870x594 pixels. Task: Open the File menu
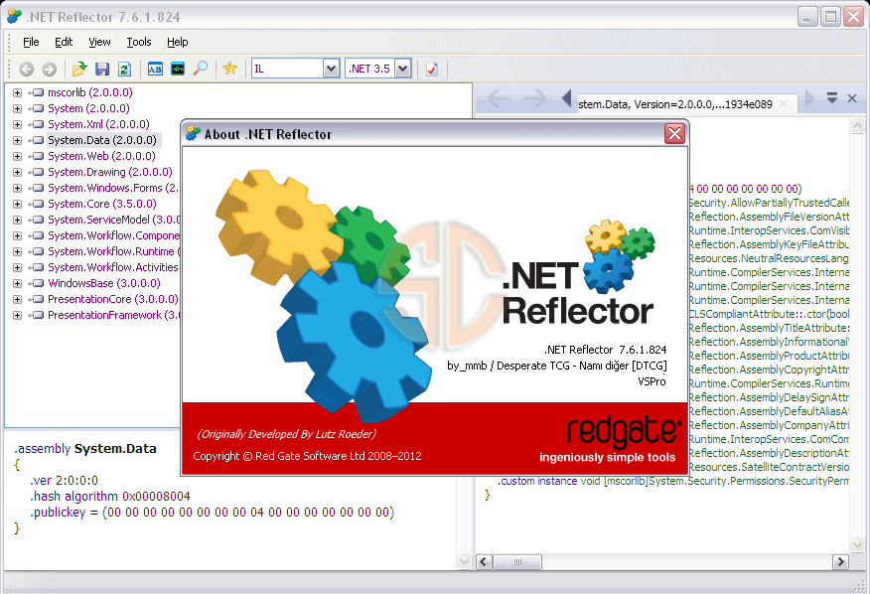point(31,42)
